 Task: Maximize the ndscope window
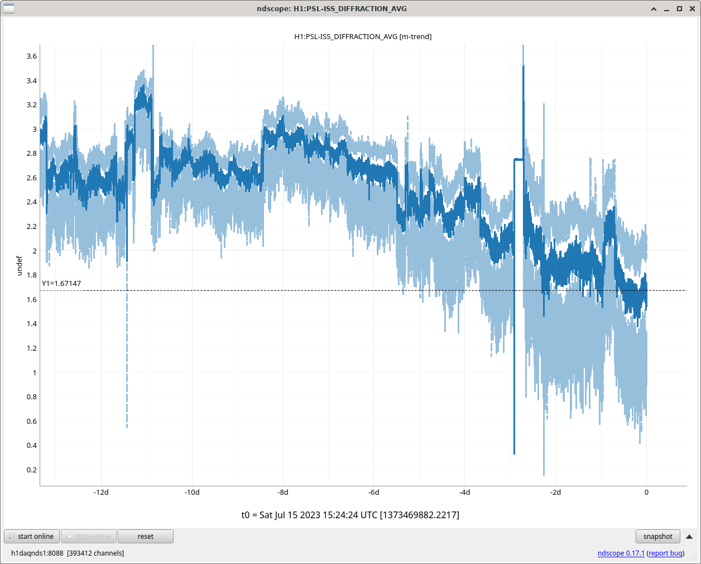(679, 9)
